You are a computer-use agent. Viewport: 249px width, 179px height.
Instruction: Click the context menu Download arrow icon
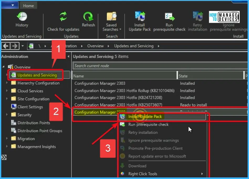pos(123,166)
